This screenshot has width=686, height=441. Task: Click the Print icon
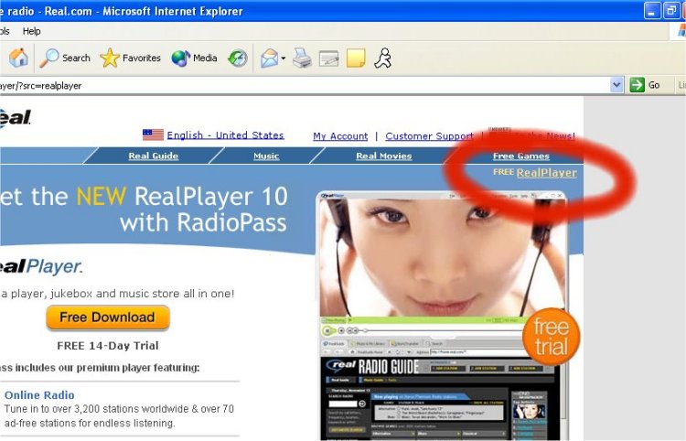click(x=302, y=59)
